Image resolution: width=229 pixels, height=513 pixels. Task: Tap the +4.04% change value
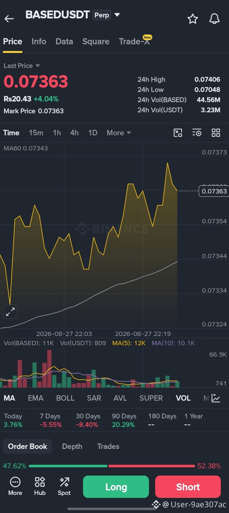click(x=46, y=99)
